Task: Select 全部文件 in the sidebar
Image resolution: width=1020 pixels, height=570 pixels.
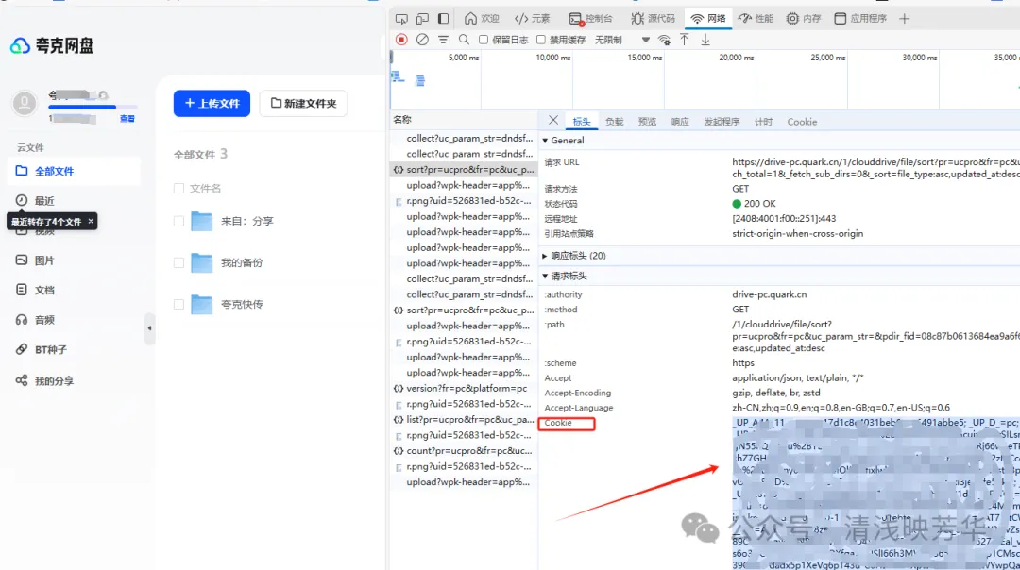Action: tap(74, 171)
